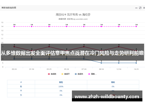Click the y-axis value 12 label
Viewport: 145px width, 104px height.
click(x=2, y=34)
